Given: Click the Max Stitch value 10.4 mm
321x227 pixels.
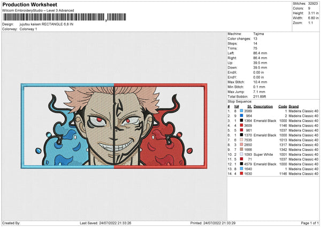Looking at the screenshot, I should point(260,82).
